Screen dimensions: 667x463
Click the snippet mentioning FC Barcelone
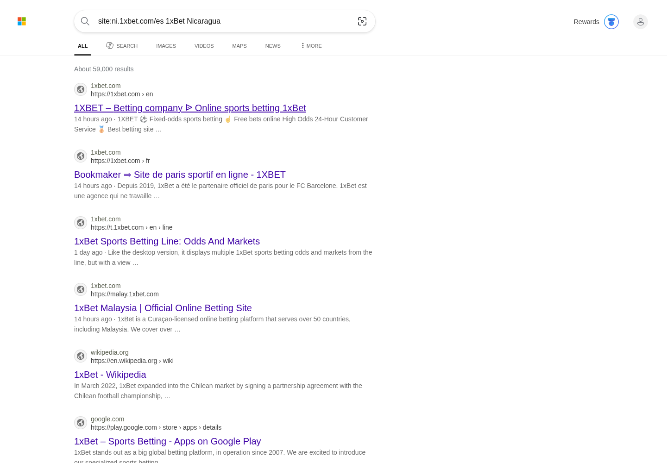tap(220, 191)
